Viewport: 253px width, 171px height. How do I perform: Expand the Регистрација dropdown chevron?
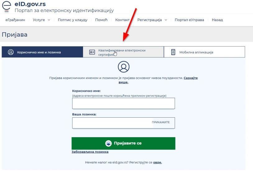[166, 20]
